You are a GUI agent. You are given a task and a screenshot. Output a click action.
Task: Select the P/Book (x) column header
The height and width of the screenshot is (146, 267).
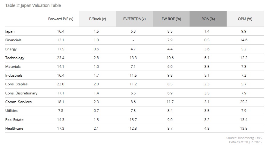97,19
